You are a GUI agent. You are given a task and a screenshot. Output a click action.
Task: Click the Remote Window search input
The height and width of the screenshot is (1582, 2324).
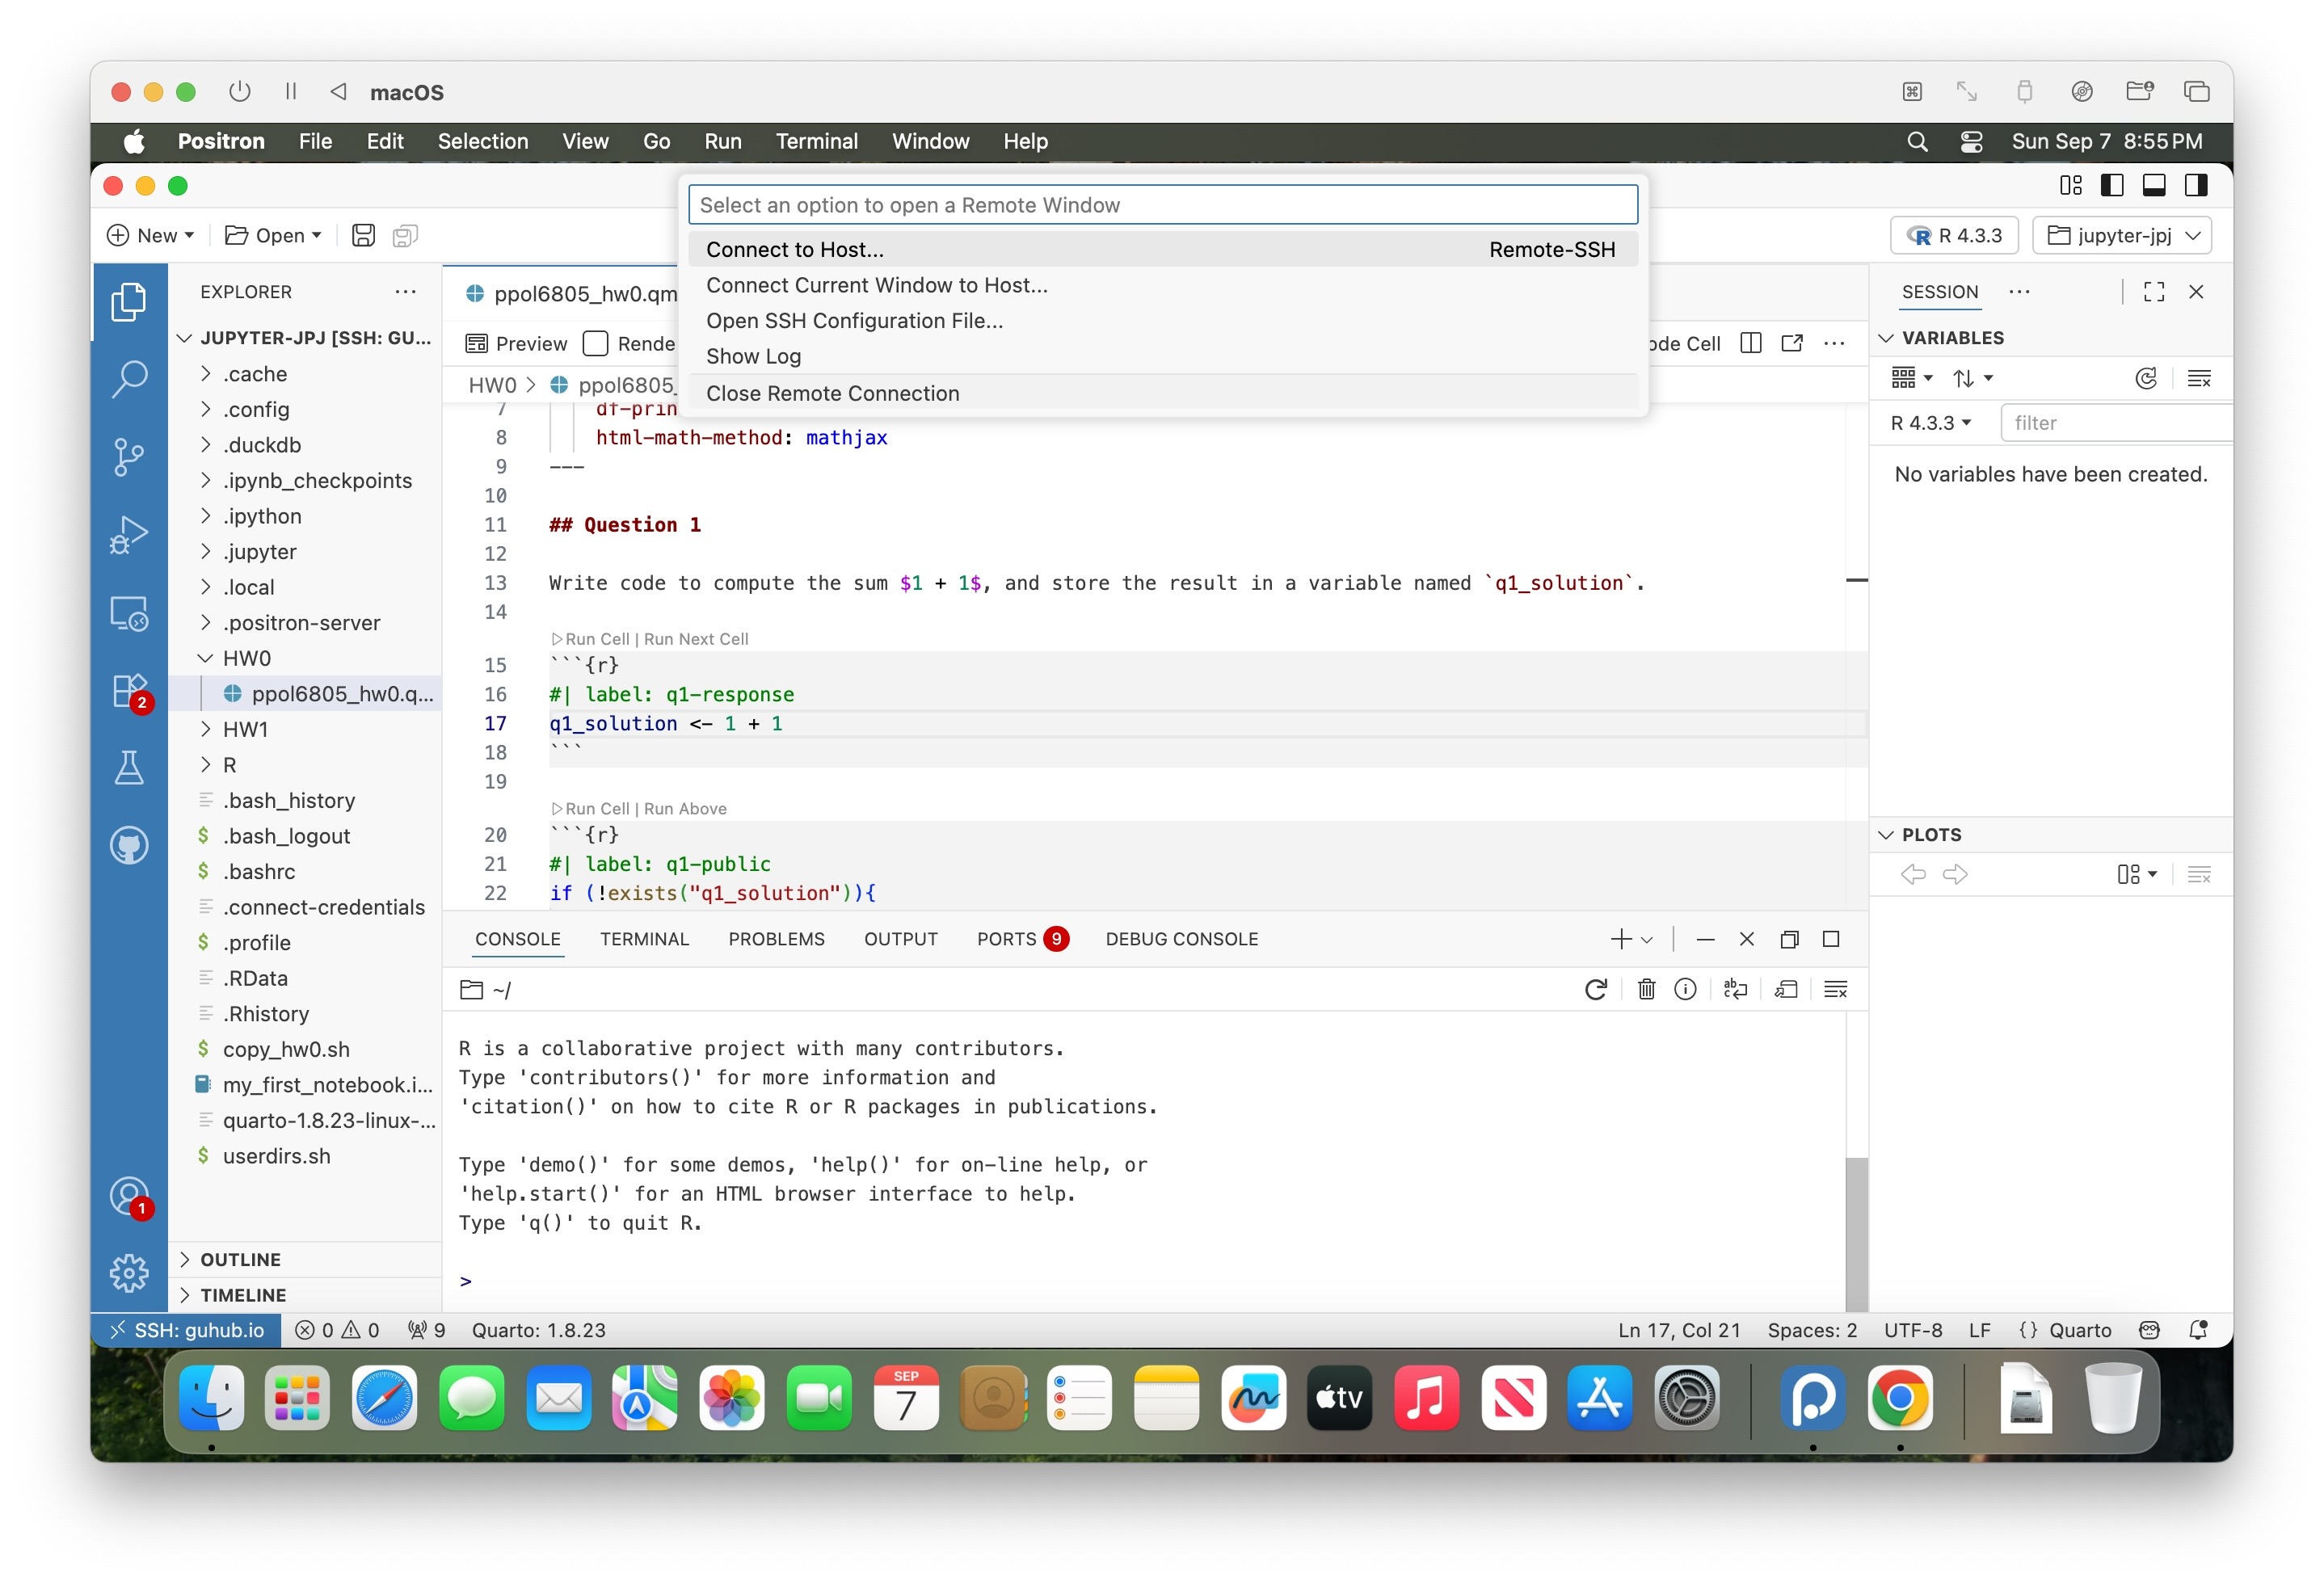[x=1162, y=205]
